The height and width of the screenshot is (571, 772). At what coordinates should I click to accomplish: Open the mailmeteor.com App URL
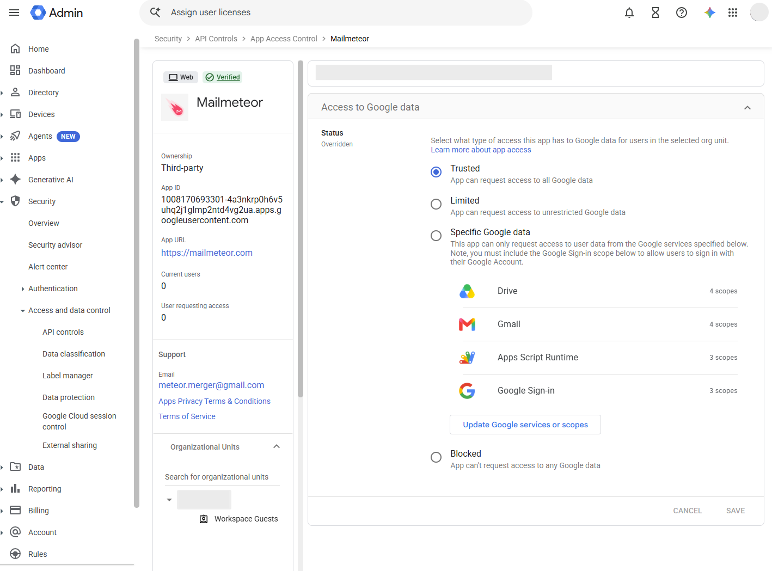pos(207,253)
